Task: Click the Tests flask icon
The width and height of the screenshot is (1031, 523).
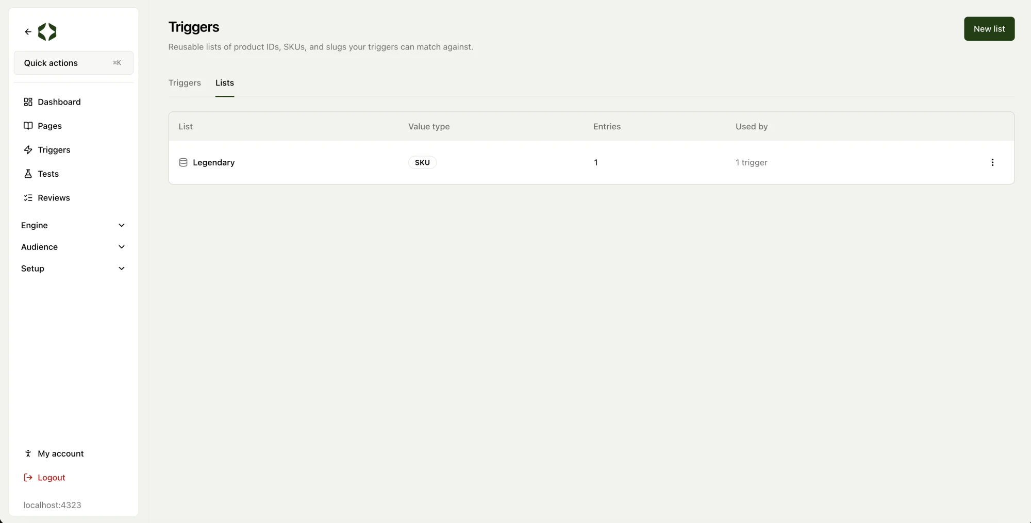Action: coord(28,174)
